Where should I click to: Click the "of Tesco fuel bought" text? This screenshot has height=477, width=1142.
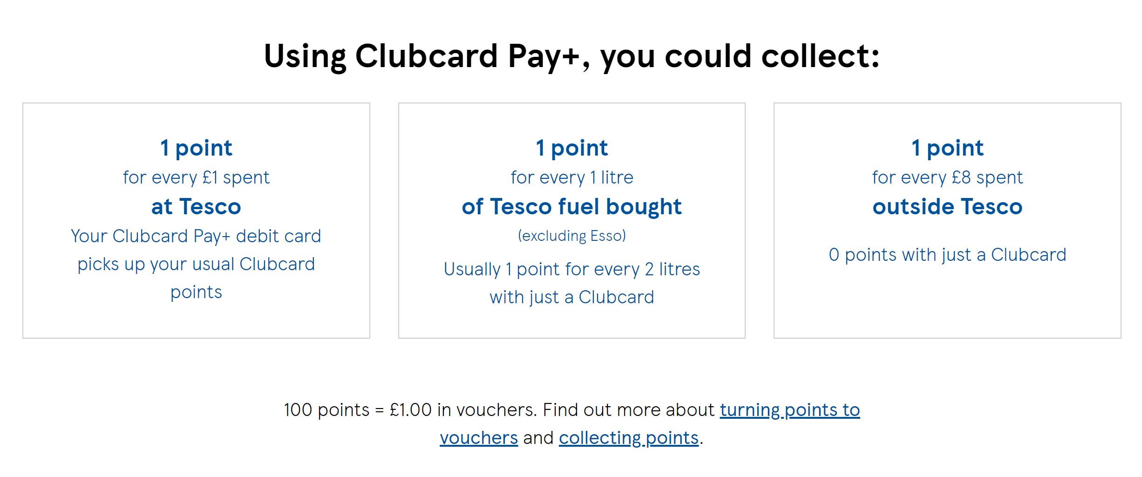coord(571,206)
